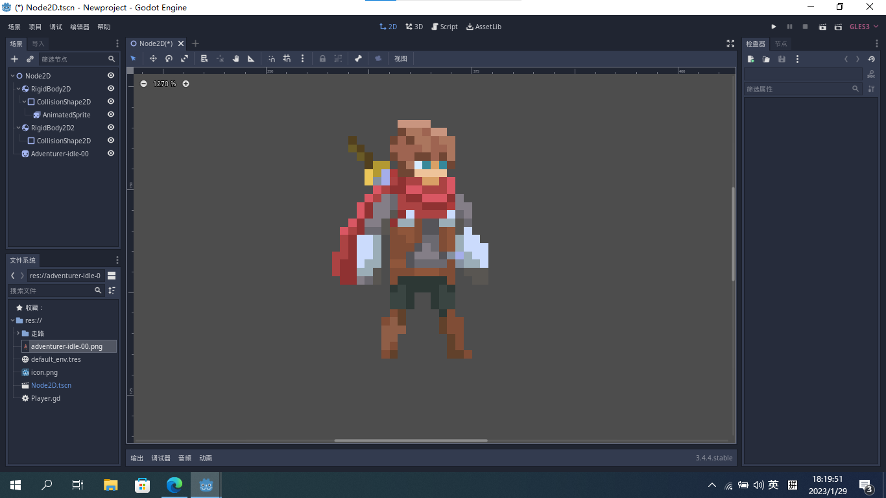
Task: Collapse the RigidBody2D node
Action: pos(18,89)
